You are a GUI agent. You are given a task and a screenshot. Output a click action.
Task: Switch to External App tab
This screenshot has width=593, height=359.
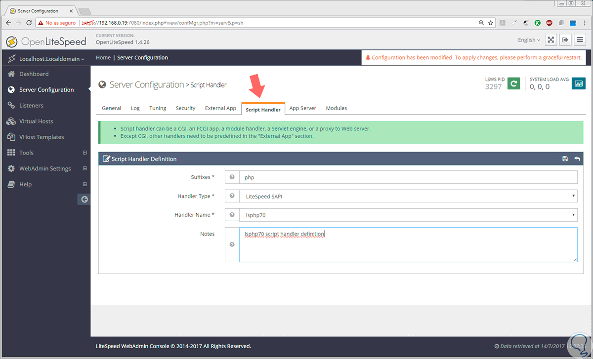click(x=220, y=108)
